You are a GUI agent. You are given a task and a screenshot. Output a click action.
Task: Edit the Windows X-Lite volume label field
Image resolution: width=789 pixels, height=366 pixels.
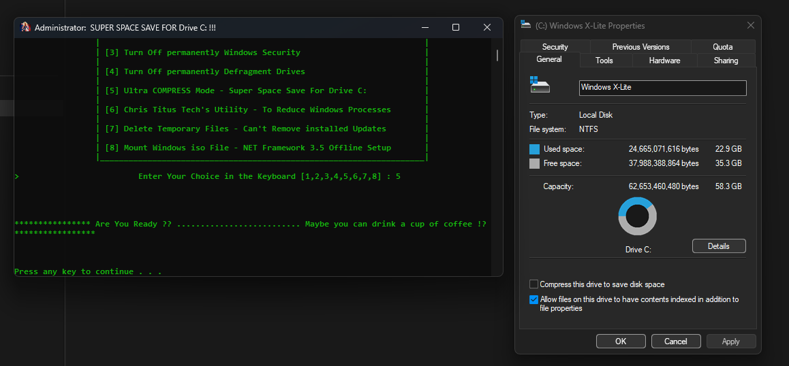coord(662,88)
